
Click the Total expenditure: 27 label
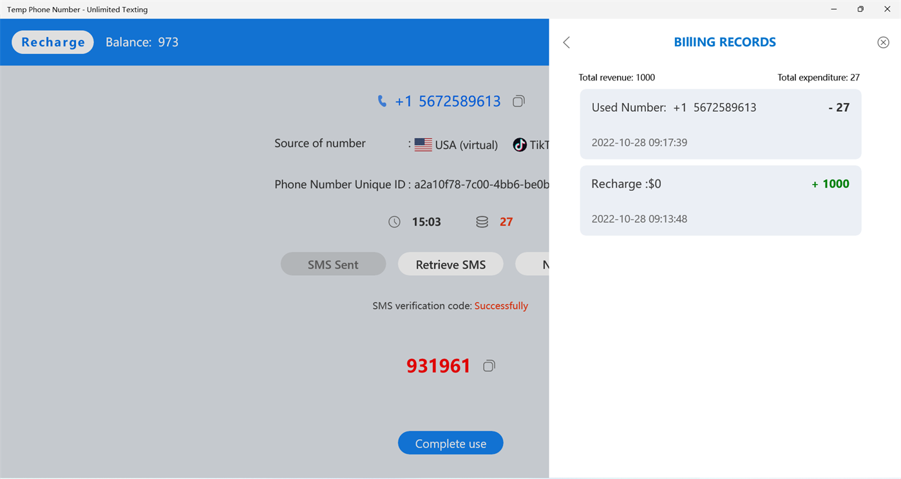tap(818, 77)
